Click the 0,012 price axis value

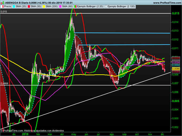175,39
